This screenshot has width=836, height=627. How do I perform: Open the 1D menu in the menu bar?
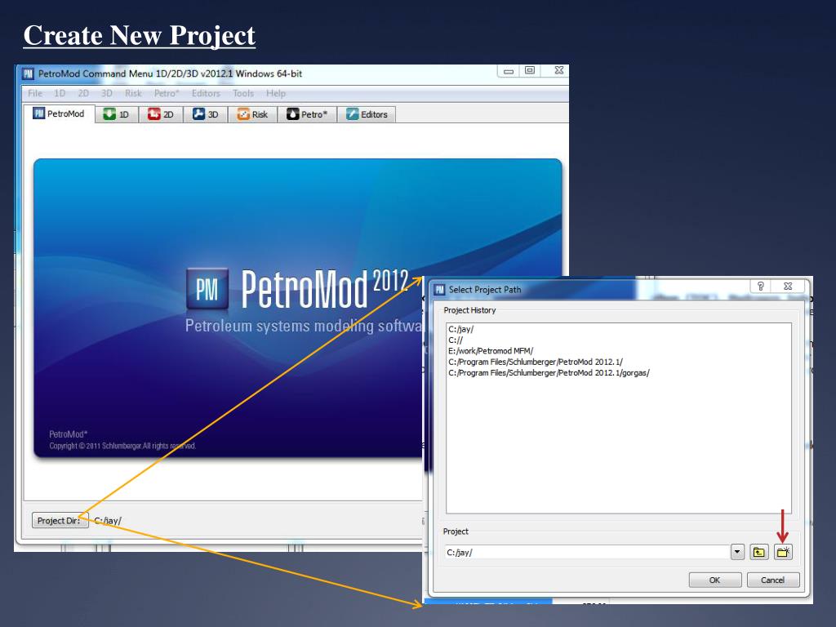(60, 93)
